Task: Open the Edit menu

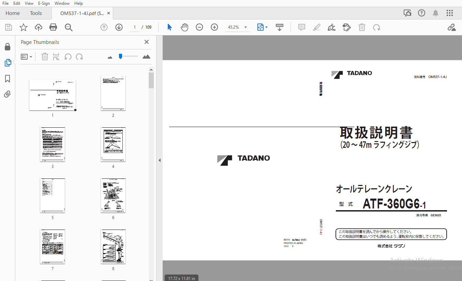Action: click(x=17, y=3)
